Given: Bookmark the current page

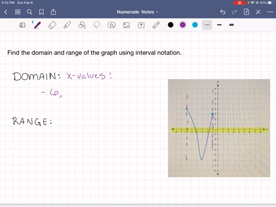Looking at the screenshot, I should 41,12.
